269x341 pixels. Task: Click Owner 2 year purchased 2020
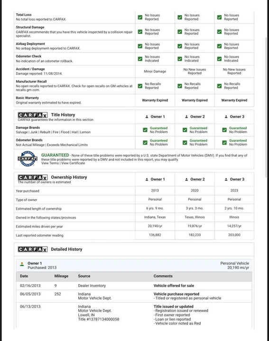click(195, 190)
